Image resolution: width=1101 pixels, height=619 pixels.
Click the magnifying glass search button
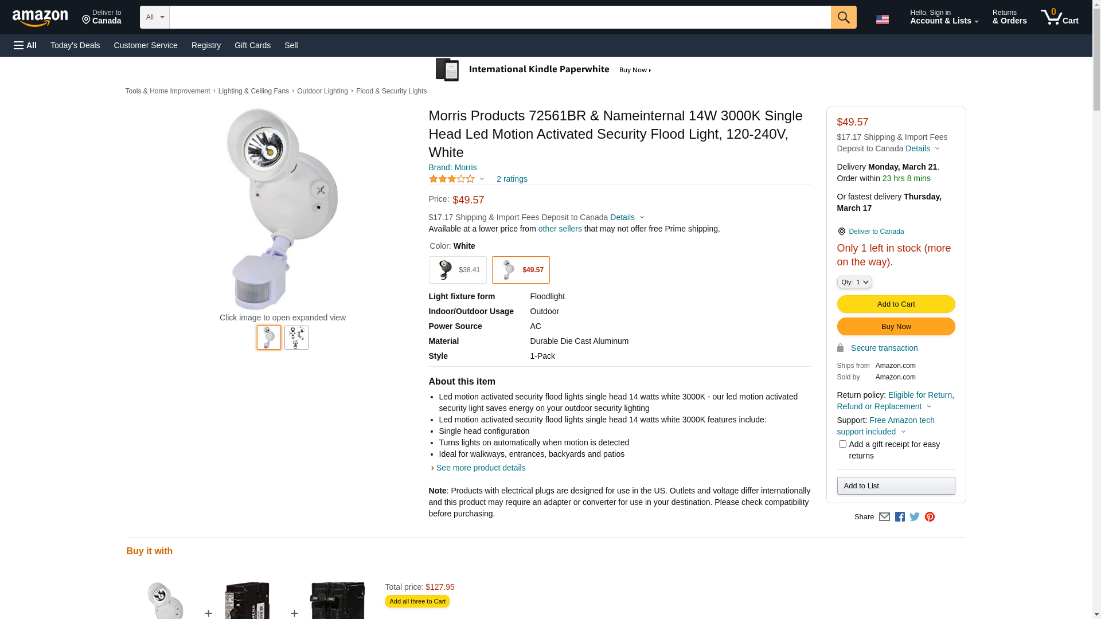(843, 17)
